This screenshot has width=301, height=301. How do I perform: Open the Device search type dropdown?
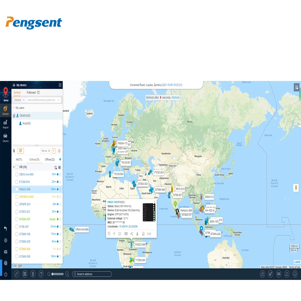click(x=19, y=100)
